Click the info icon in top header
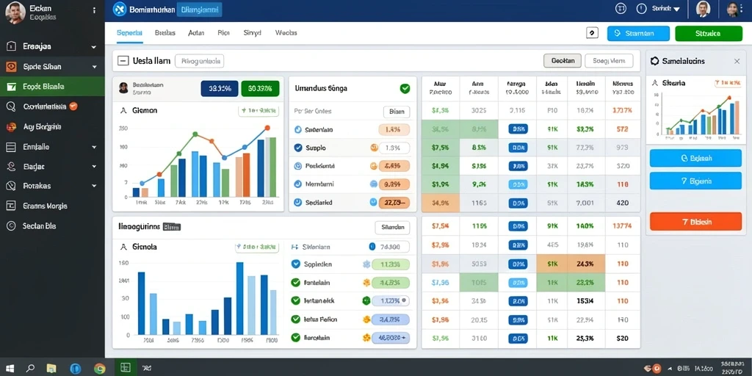This screenshot has width=752, height=376. point(641,9)
